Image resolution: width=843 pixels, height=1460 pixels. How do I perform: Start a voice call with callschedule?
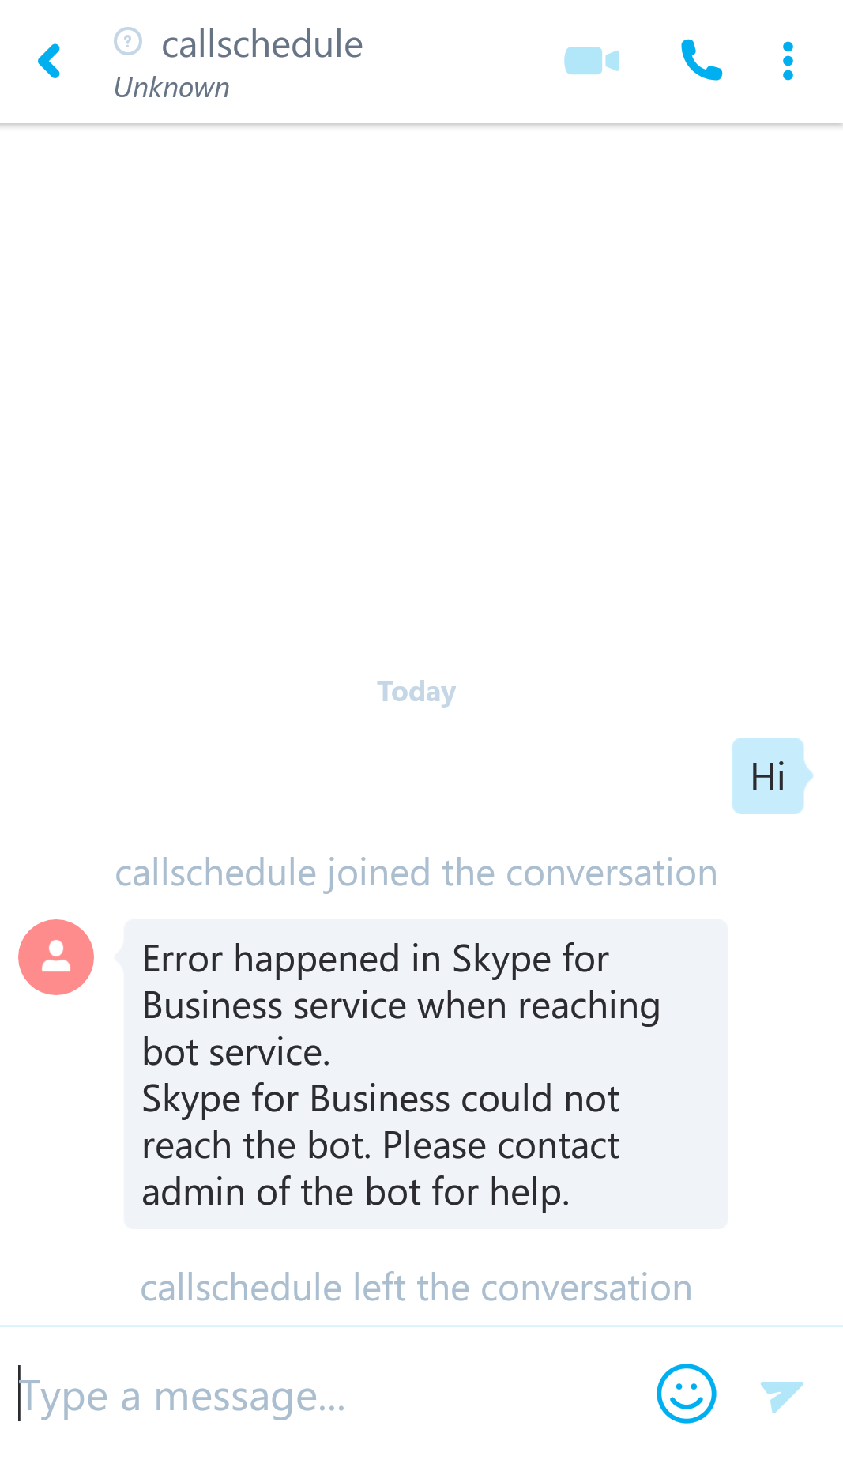702,60
